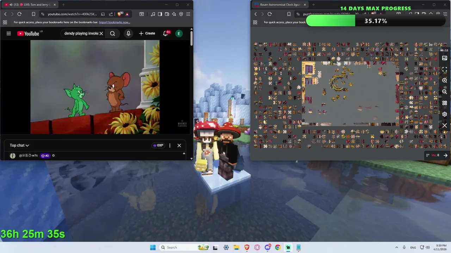The width and height of the screenshot is (451, 253).
Task: Open the apps grid in YouTube bookmarks bar
Action: point(5,22)
